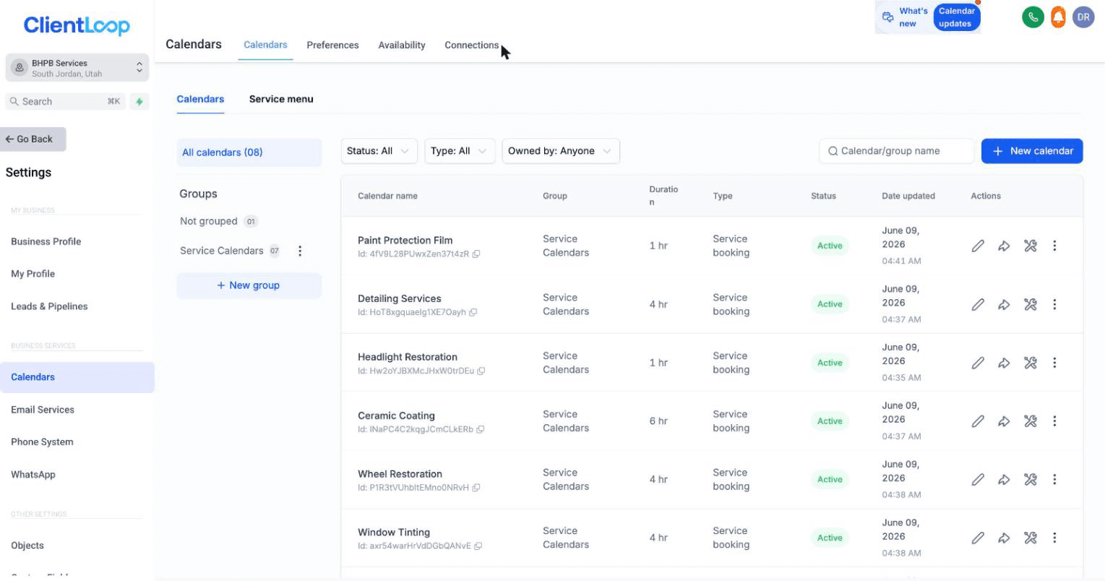This screenshot has height=581, width=1105.
Task: Edit the Detailing Services calendar
Action: click(x=978, y=304)
